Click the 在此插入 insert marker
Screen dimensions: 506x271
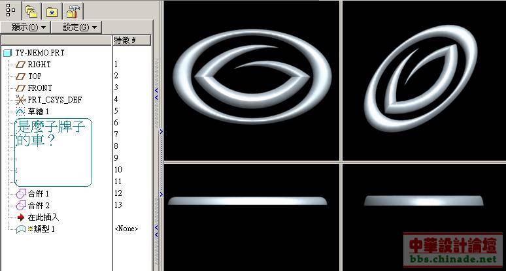43,217
